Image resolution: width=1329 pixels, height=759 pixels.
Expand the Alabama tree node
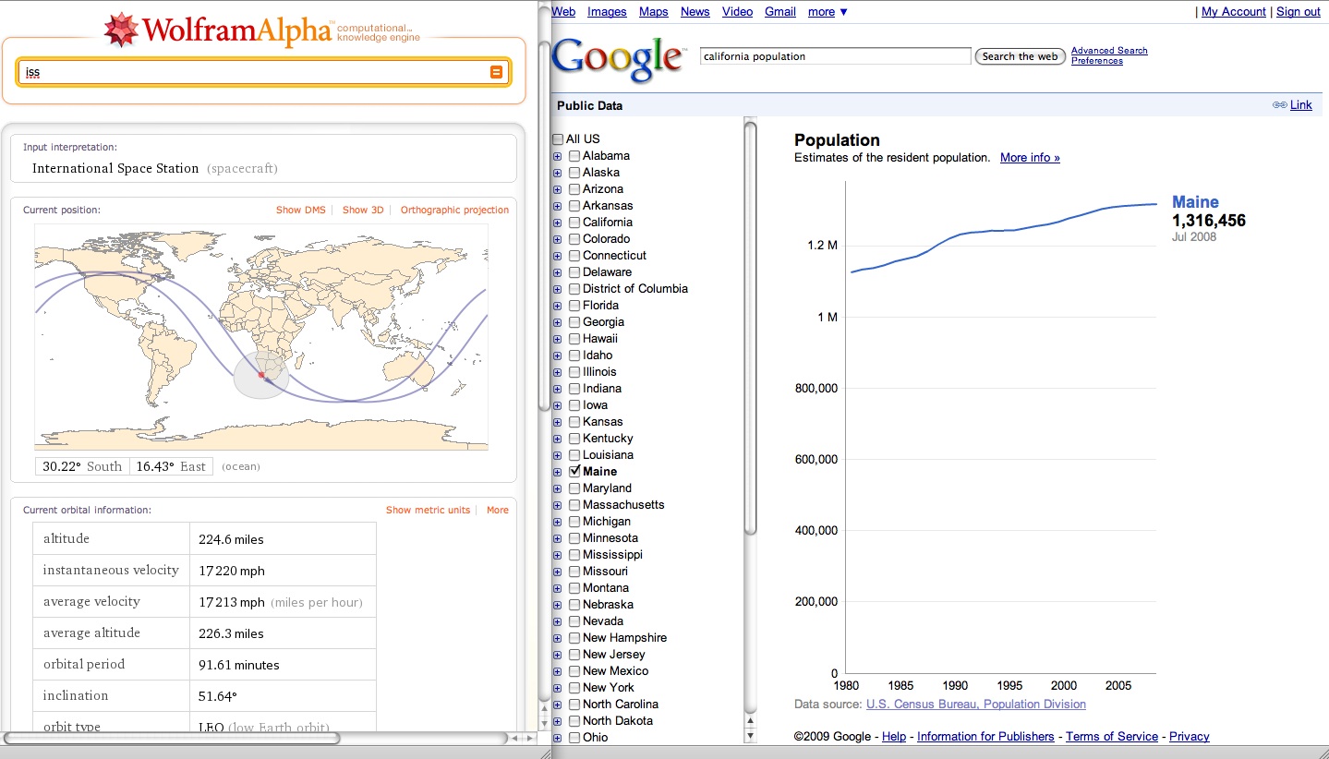point(557,156)
